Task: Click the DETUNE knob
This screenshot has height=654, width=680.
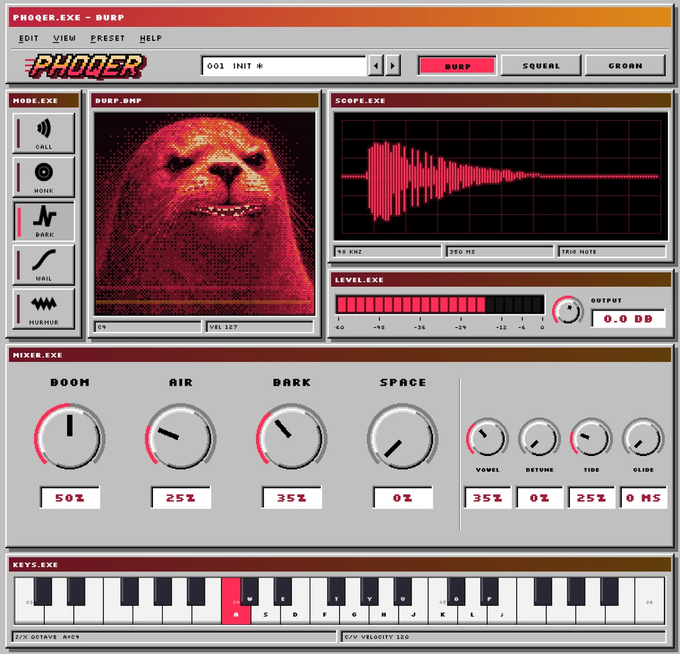Action: [540, 437]
